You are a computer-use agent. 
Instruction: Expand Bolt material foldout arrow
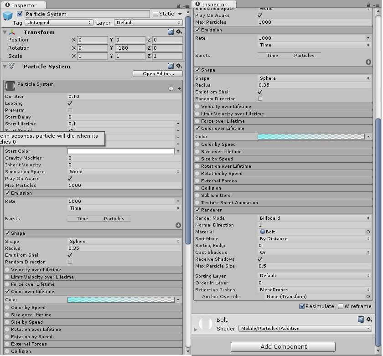click(x=196, y=330)
